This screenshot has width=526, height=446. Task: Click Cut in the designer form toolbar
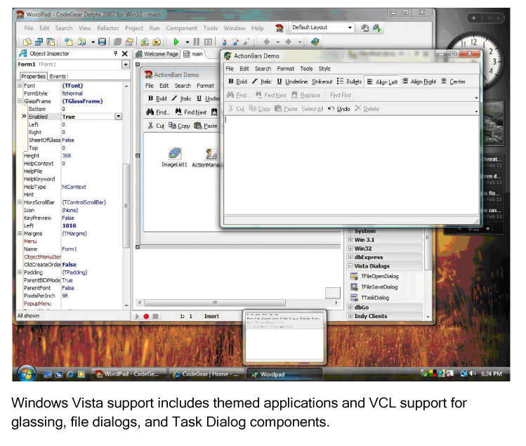click(156, 126)
